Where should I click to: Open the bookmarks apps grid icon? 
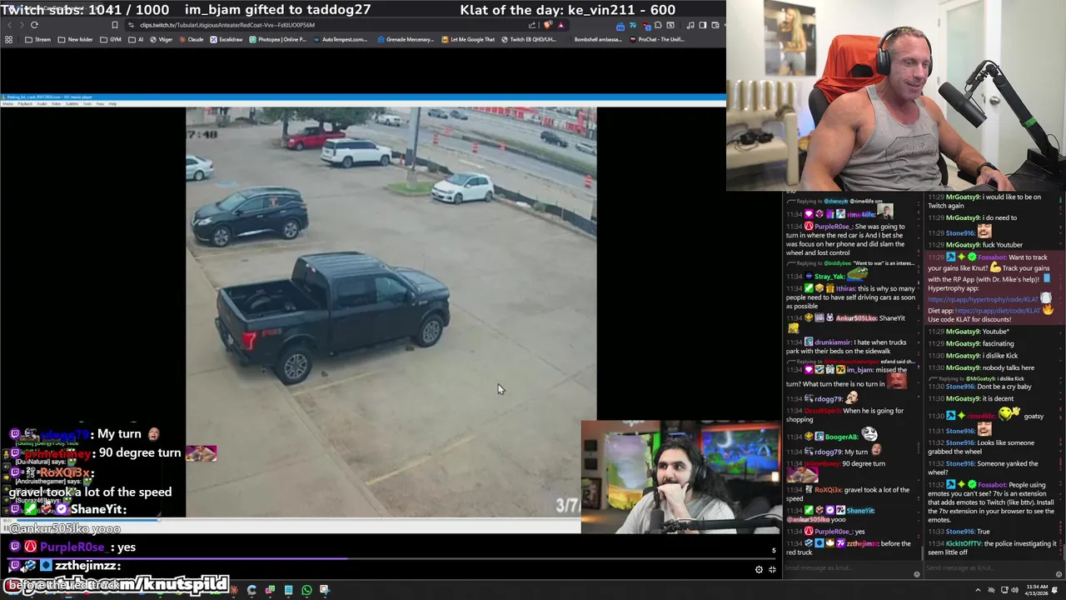(x=8, y=39)
